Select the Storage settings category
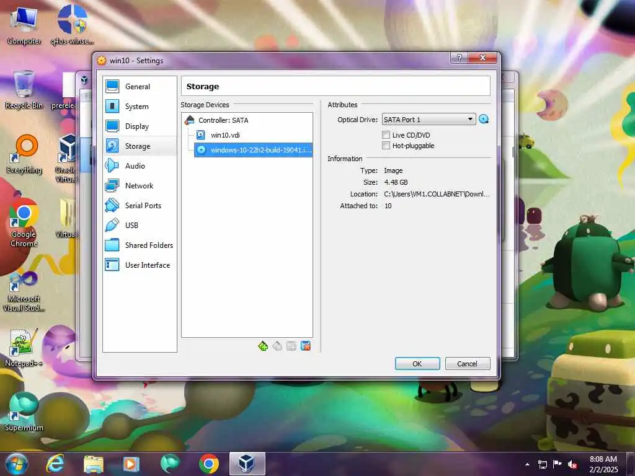Screen dimensions: 635x476 pos(140,146)
